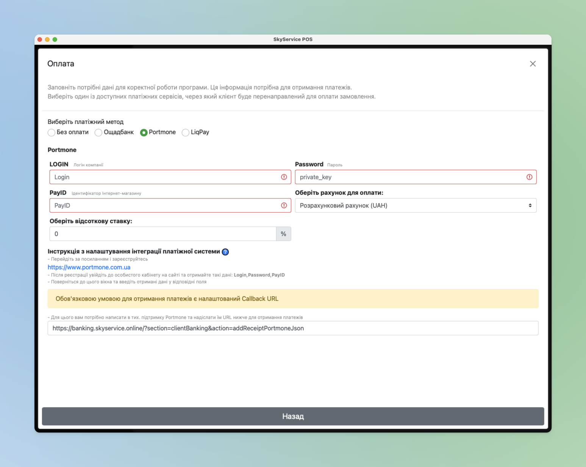
Task: Choose Ощадбанк as payment method
Action: pyautogui.click(x=98, y=133)
